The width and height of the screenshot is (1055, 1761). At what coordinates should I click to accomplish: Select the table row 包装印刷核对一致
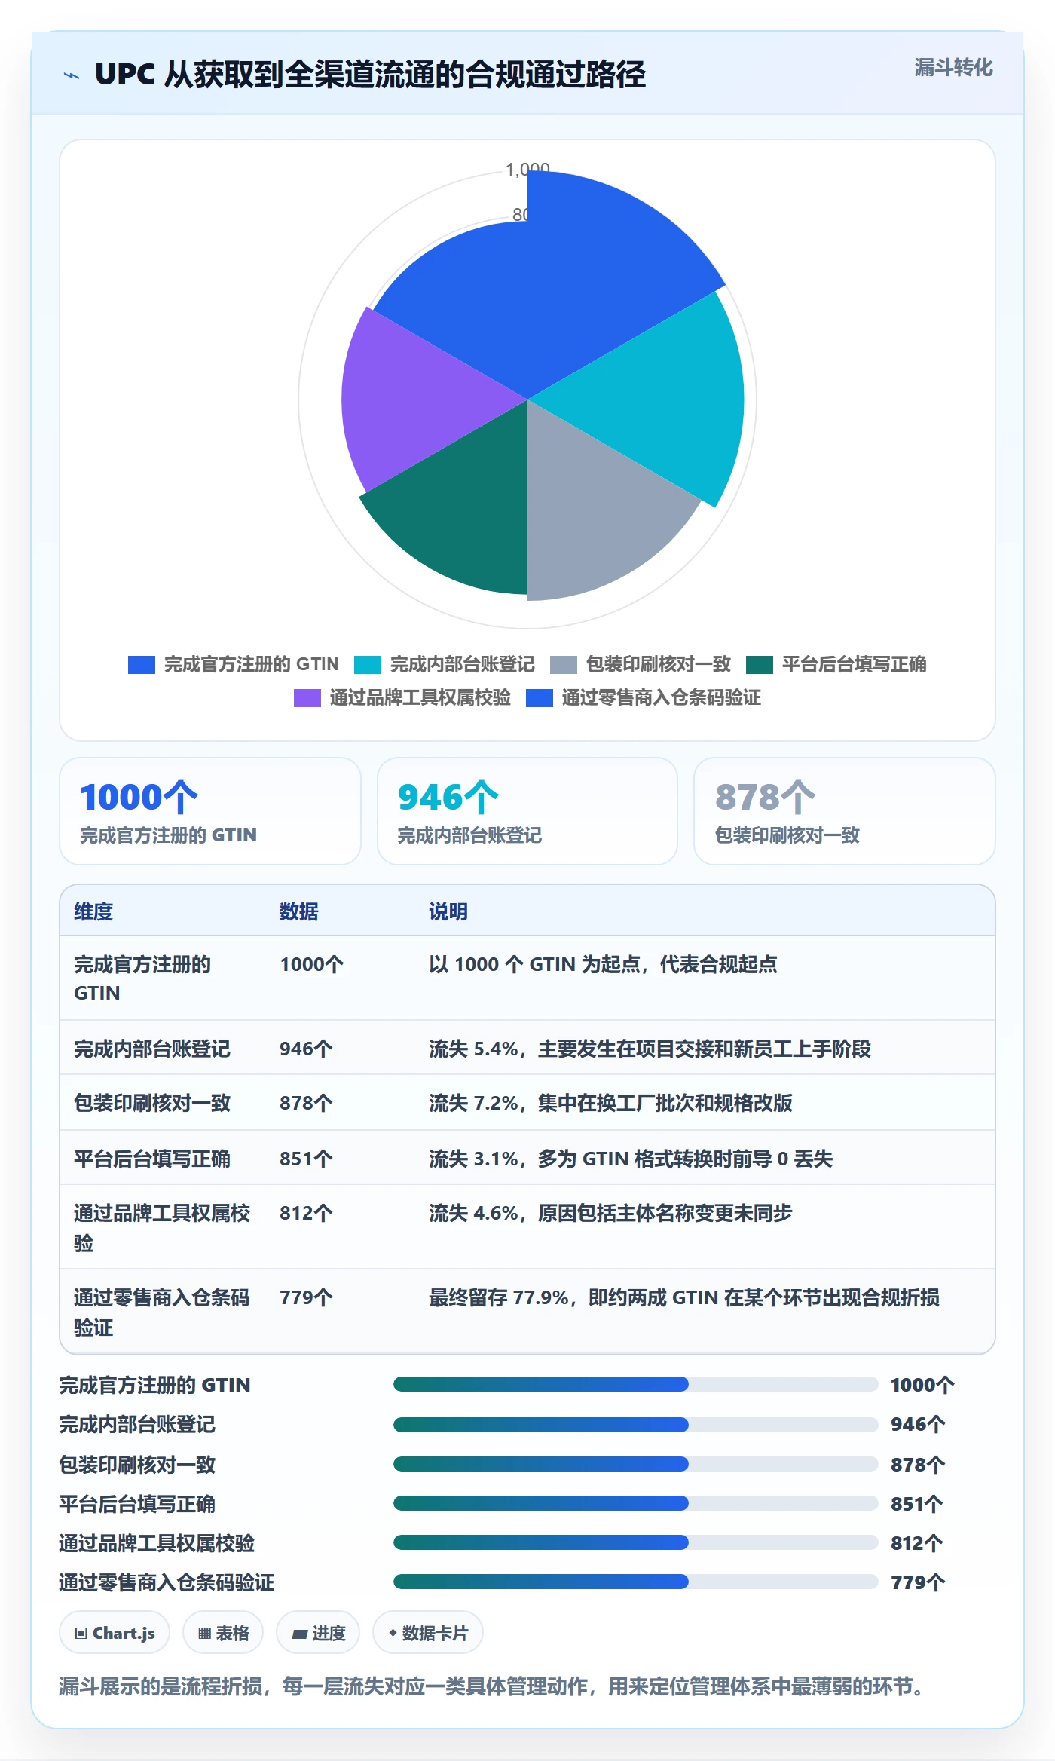(527, 1103)
